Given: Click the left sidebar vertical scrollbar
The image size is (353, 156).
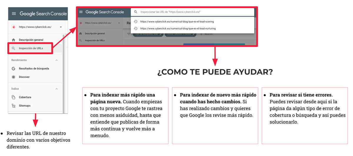Looking at the screenshot, I should 63,74.
